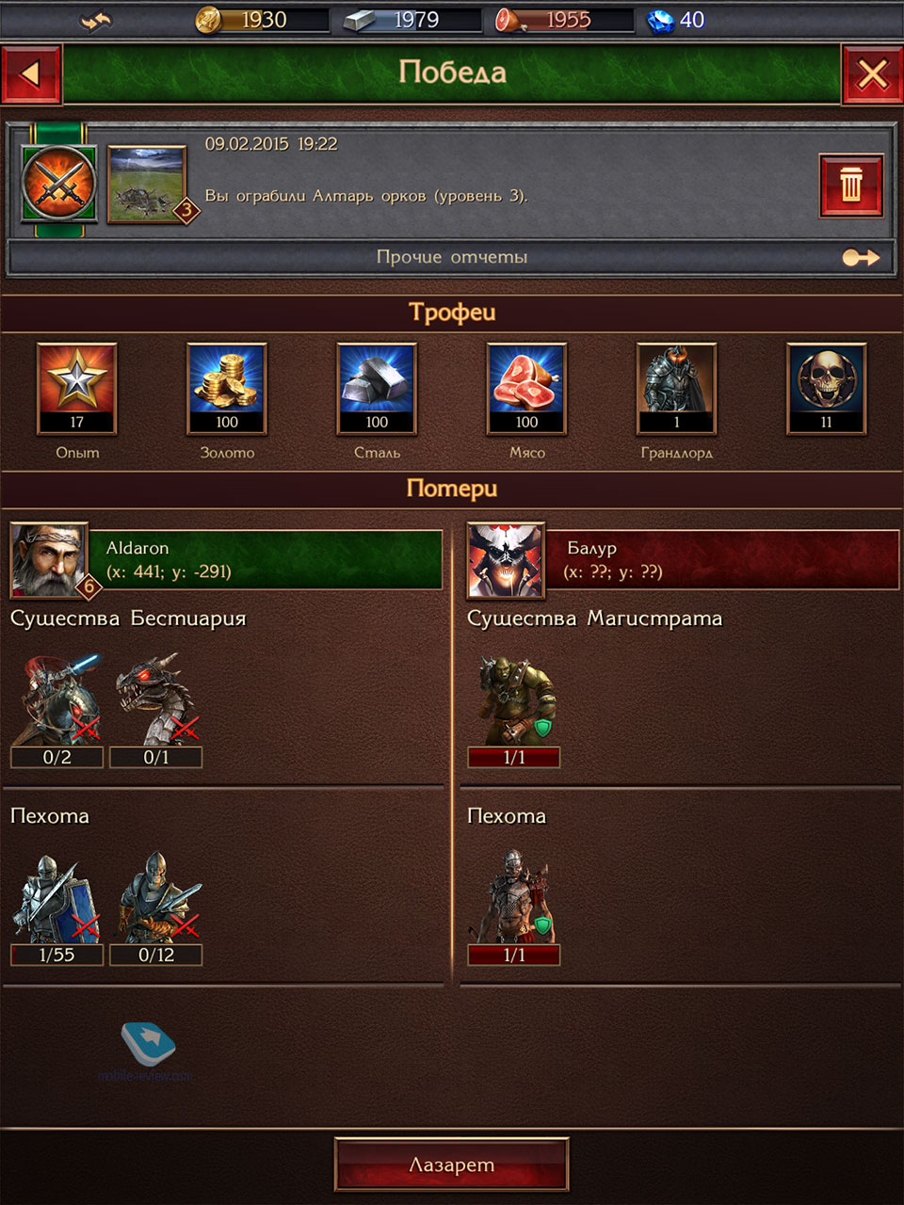Select the skull trophy icon
The height and width of the screenshot is (1205, 904).
coord(826,388)
